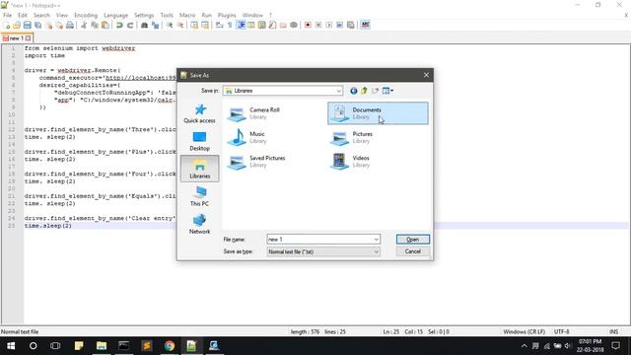Screen dimensions: 631x355
Task: Open the Macro menu
Action: click(187, 15)
